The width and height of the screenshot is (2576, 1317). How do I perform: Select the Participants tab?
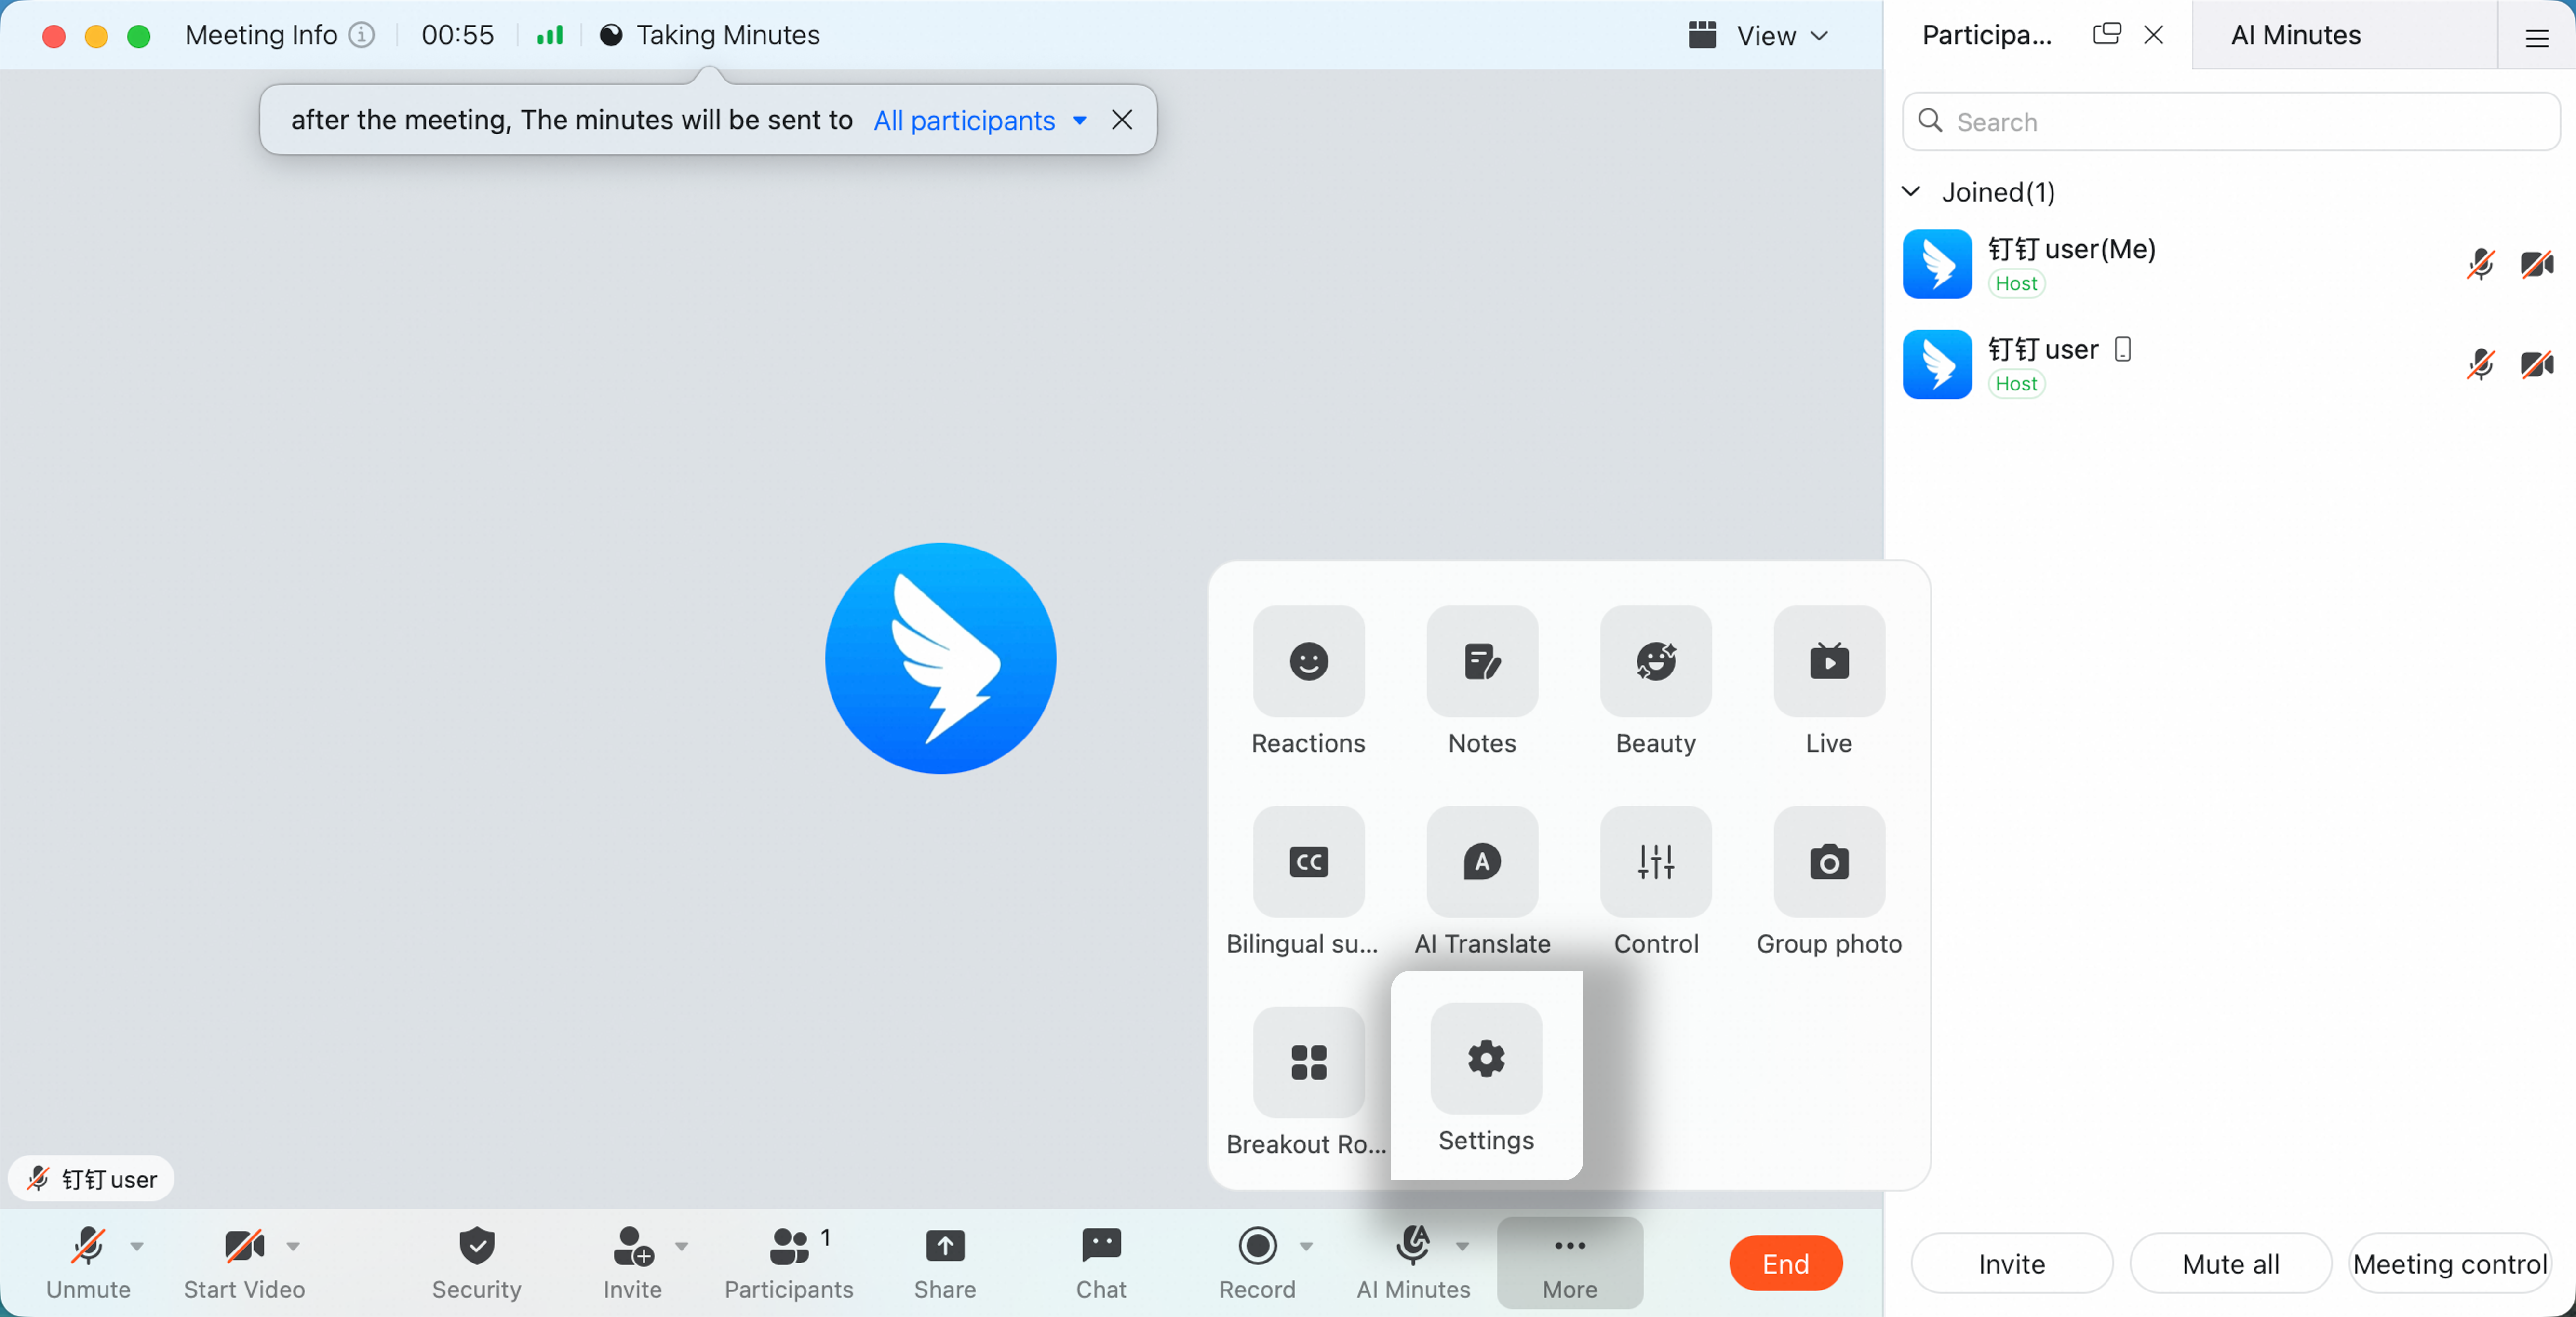click(x=1986, y=35)
